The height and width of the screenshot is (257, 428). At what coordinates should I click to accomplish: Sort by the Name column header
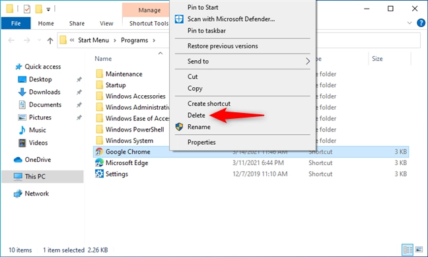(x=103, y=59)
